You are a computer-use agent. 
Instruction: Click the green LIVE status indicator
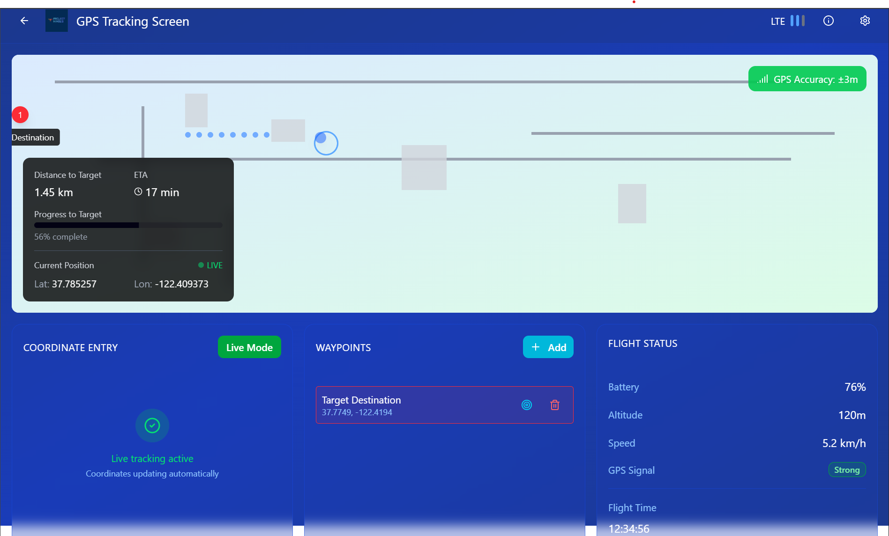(210, 265)
